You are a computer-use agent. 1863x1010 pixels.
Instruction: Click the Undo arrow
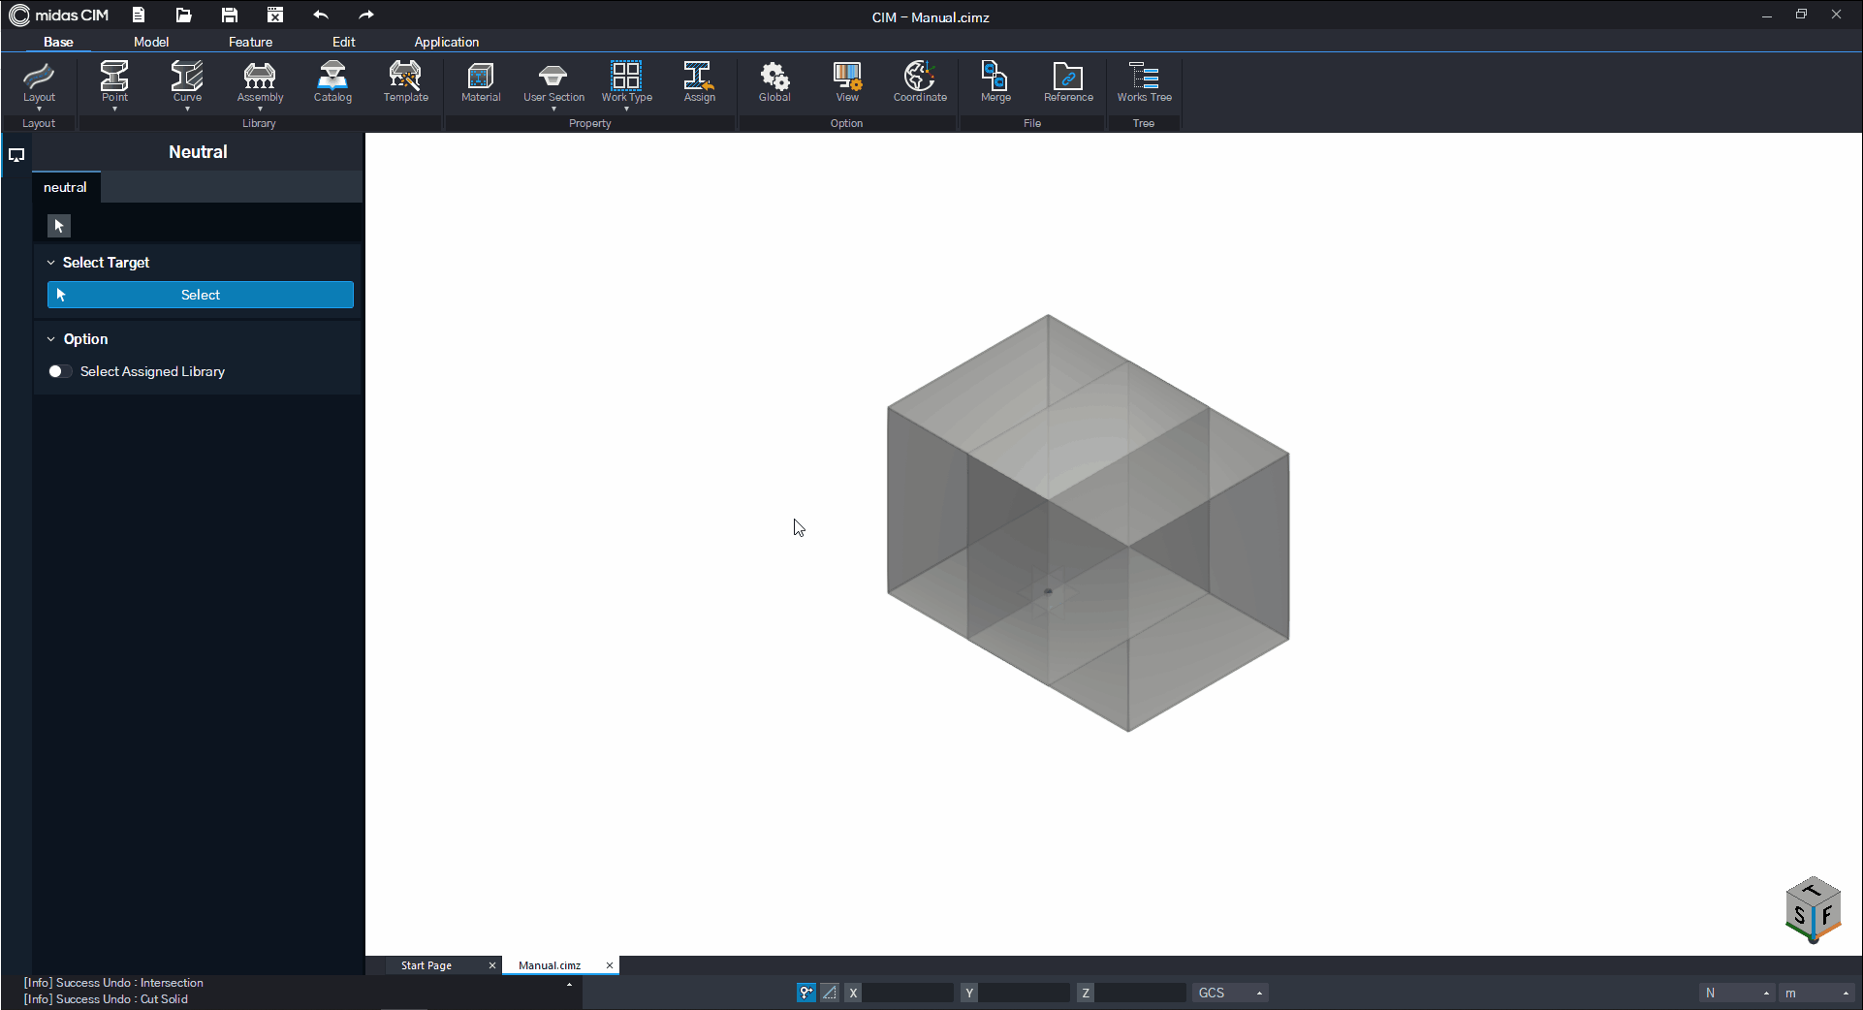coord(321,15)
